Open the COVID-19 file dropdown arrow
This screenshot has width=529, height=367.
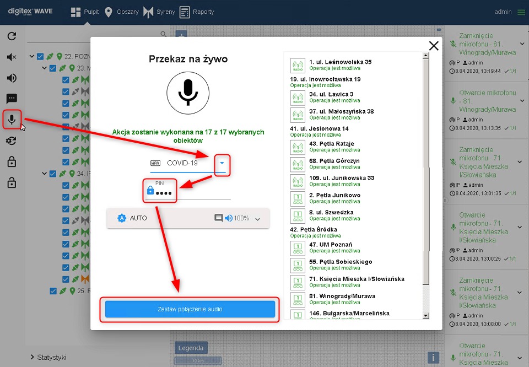[222, 163]
